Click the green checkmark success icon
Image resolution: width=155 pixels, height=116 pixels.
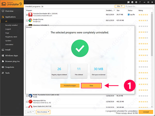pos(80,48)
